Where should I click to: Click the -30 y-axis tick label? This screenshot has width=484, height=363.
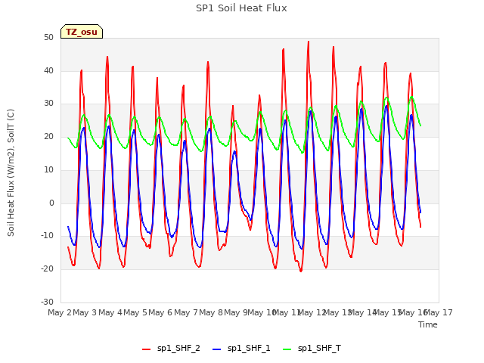click(47, 302)
